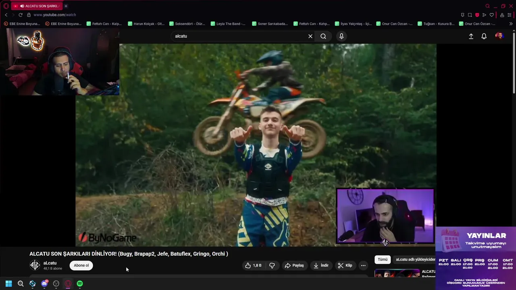Open first EBE Enine Boyuna bookmark

[x=22, y=24]
